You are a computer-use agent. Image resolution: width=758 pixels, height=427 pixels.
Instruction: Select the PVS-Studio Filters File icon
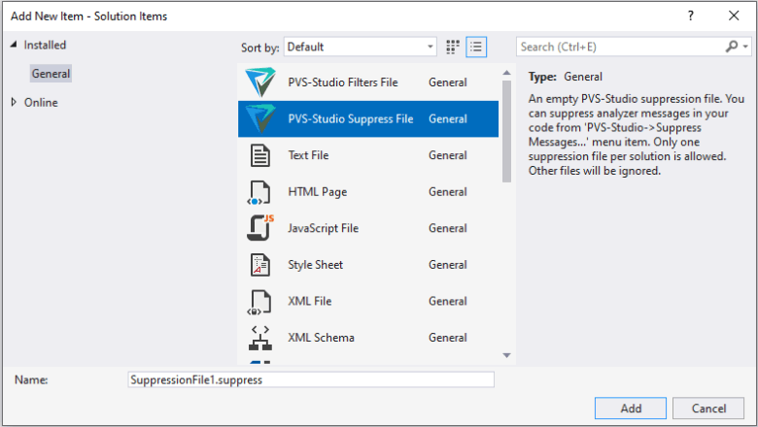(x=260, y=82)
